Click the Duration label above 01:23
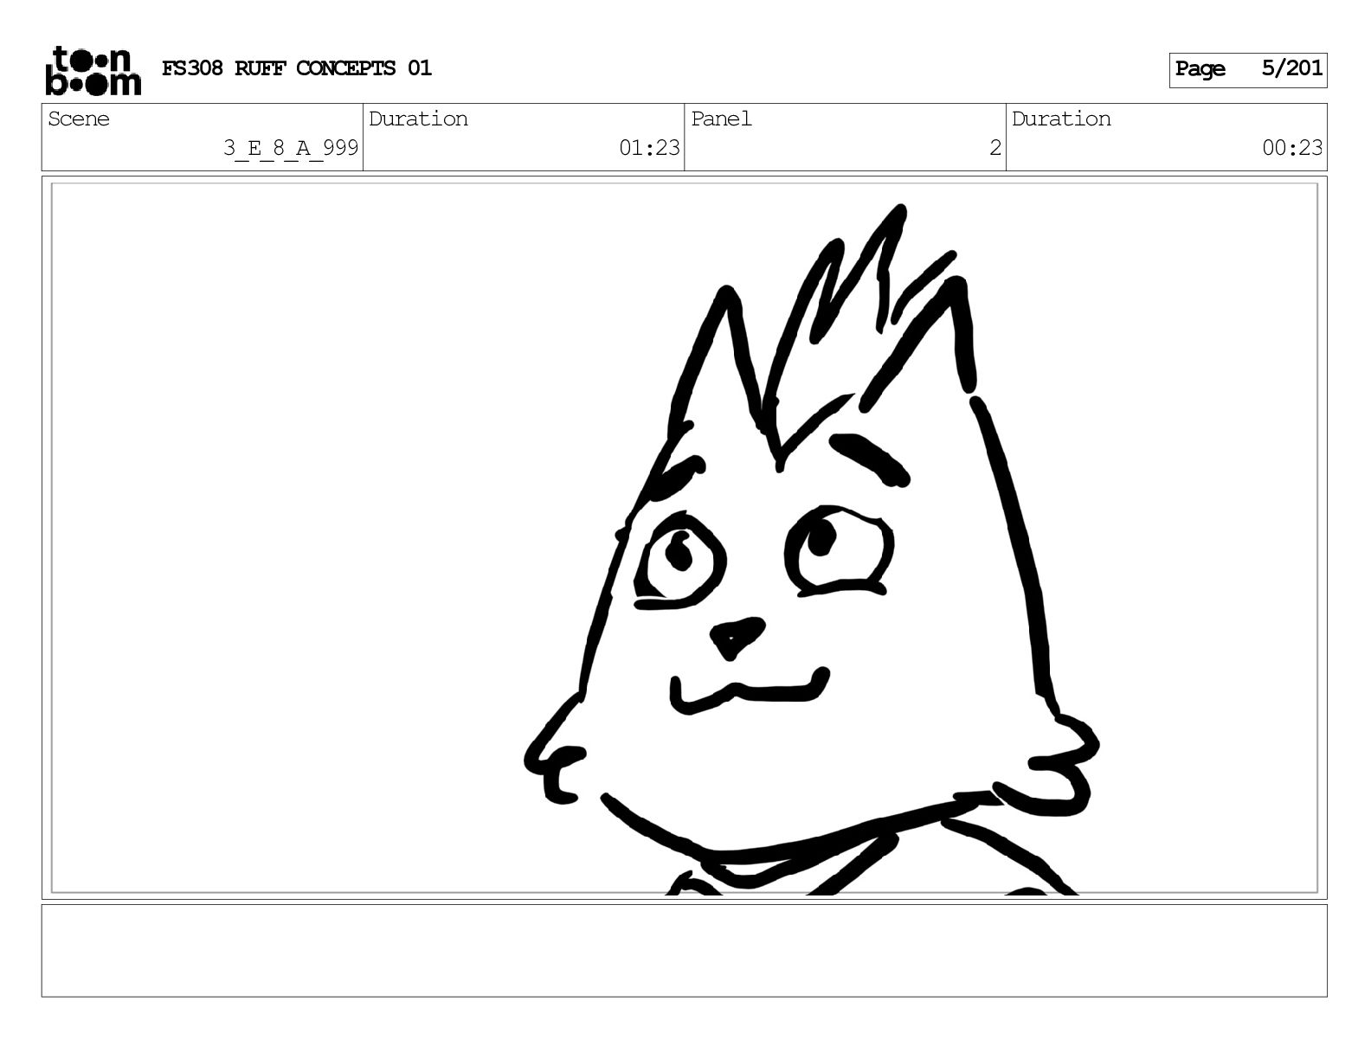Viewport: 1371px width, 1059px height. (x=418, y=119)
